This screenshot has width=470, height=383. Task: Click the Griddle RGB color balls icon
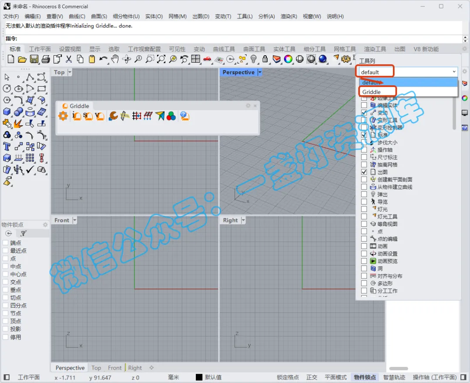171,116
